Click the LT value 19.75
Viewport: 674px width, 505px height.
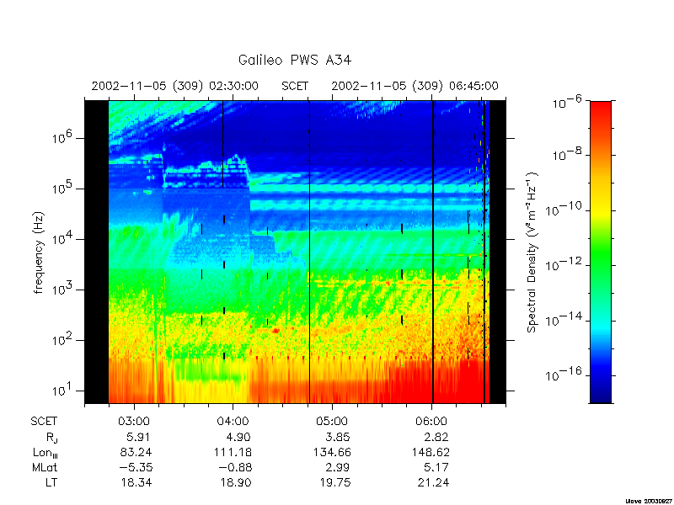coord(334,482)
